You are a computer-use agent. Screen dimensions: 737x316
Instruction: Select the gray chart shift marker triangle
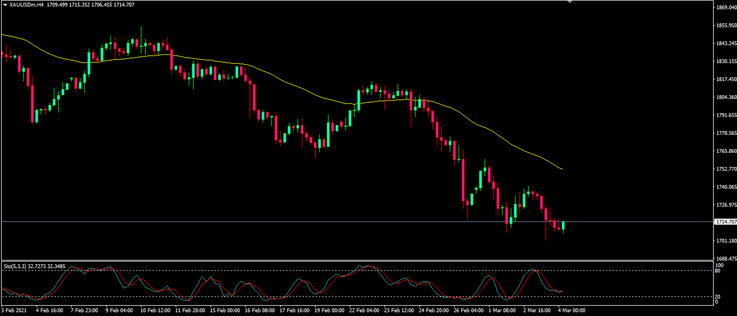569,2
